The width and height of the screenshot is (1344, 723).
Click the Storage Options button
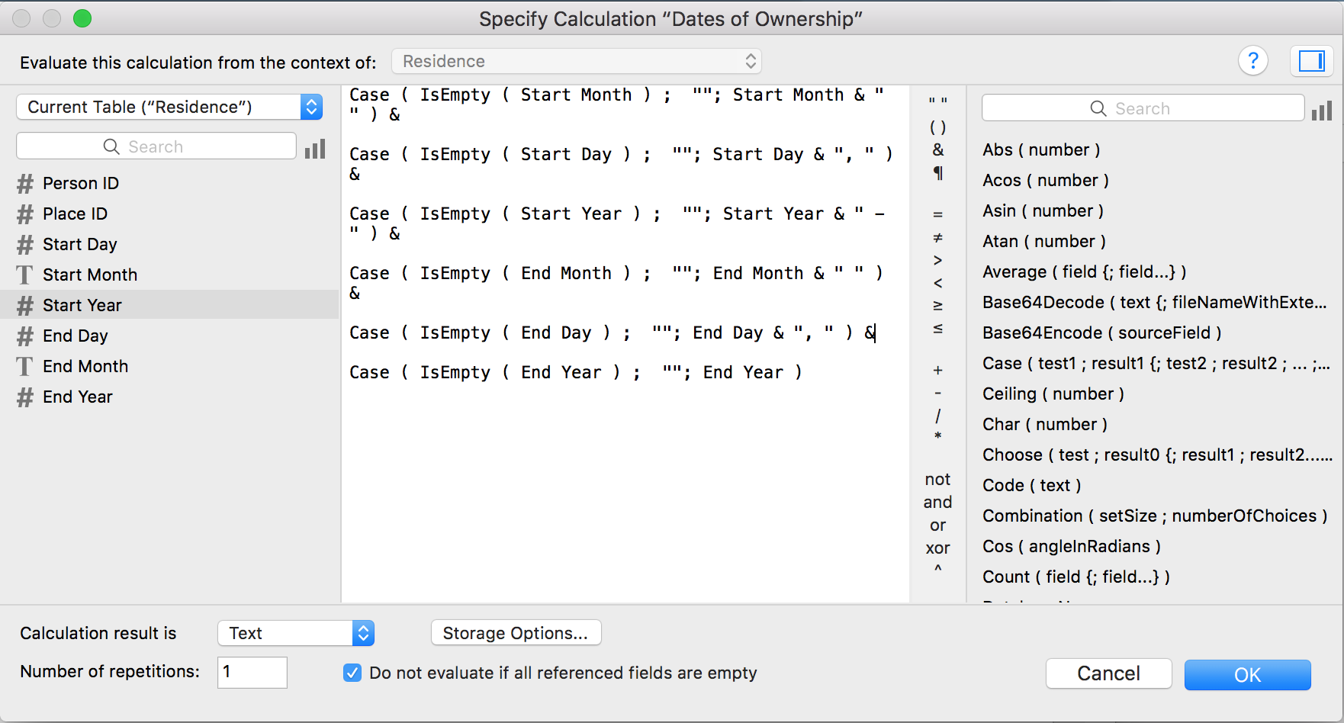[x=516, y=633]
